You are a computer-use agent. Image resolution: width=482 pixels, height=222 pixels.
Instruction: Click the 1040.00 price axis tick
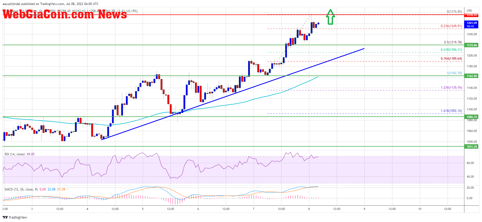[x=472, y=142]
